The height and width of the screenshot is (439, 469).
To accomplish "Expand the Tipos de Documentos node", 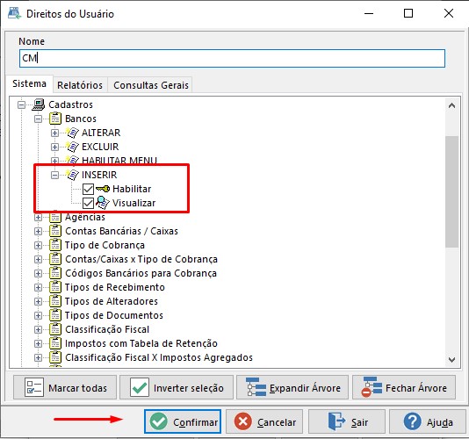I will pos(38,315).
